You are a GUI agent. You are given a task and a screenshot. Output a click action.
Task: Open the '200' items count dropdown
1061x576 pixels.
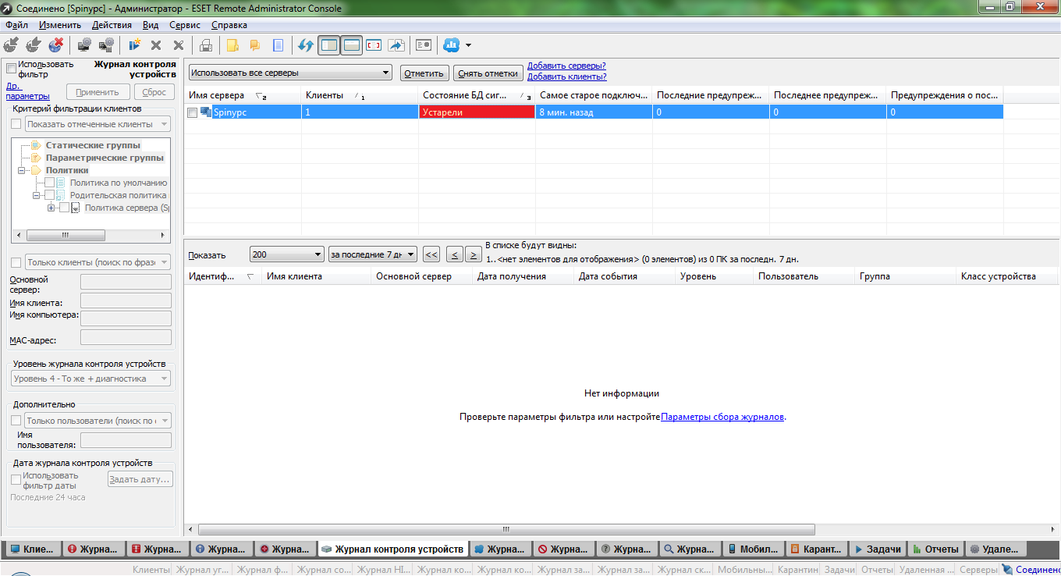pos(287,254)
